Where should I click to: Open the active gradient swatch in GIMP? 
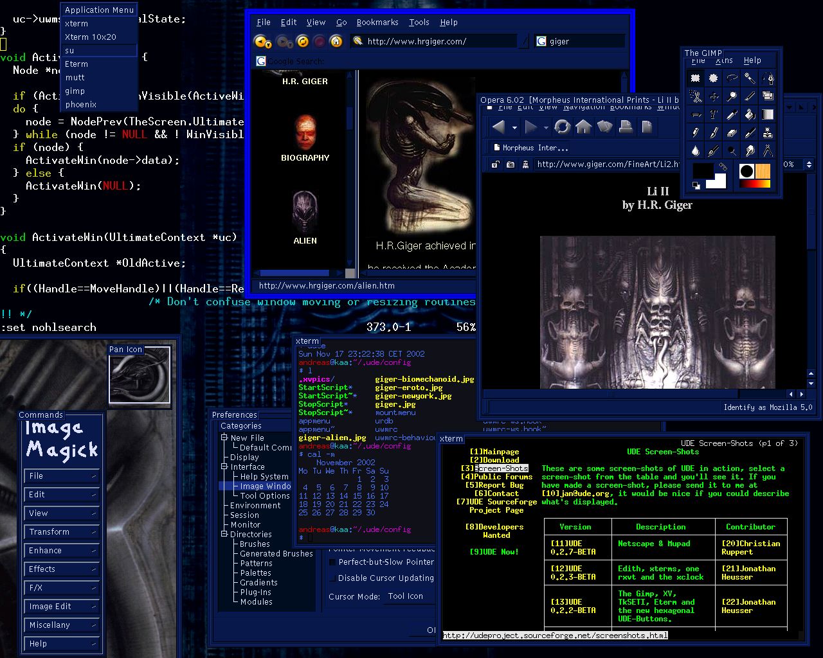pos(755,184)
